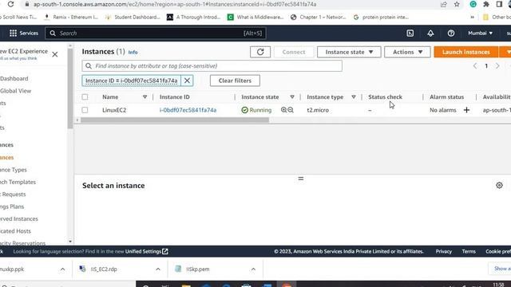Open the IIS_EC2.rdp download file

pyautogui.click(x=104, y=269)
